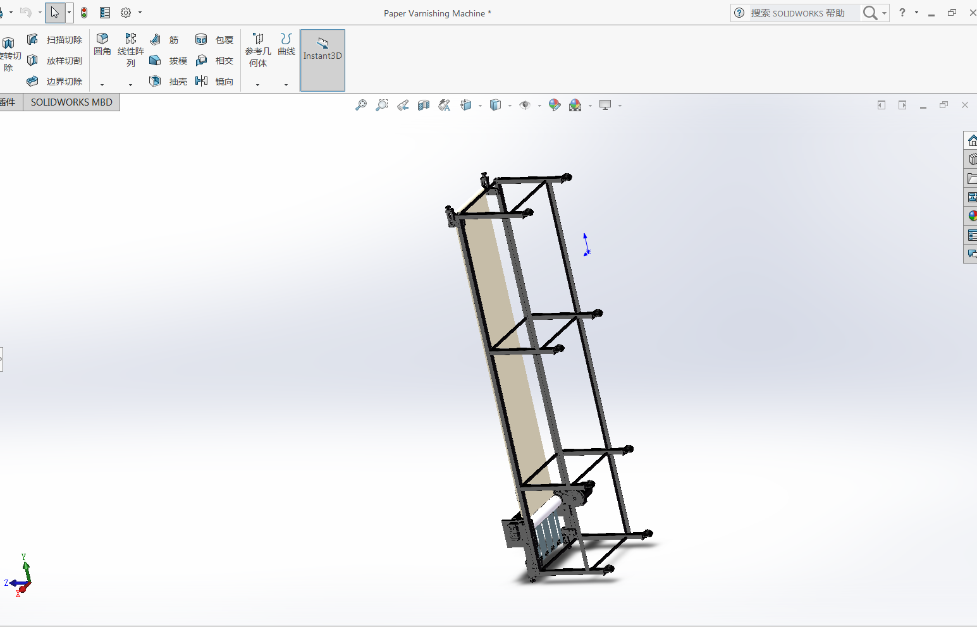The image size is (977, 627).
Task: Click the Edit Appearance color ball icon
Action: 555,106
